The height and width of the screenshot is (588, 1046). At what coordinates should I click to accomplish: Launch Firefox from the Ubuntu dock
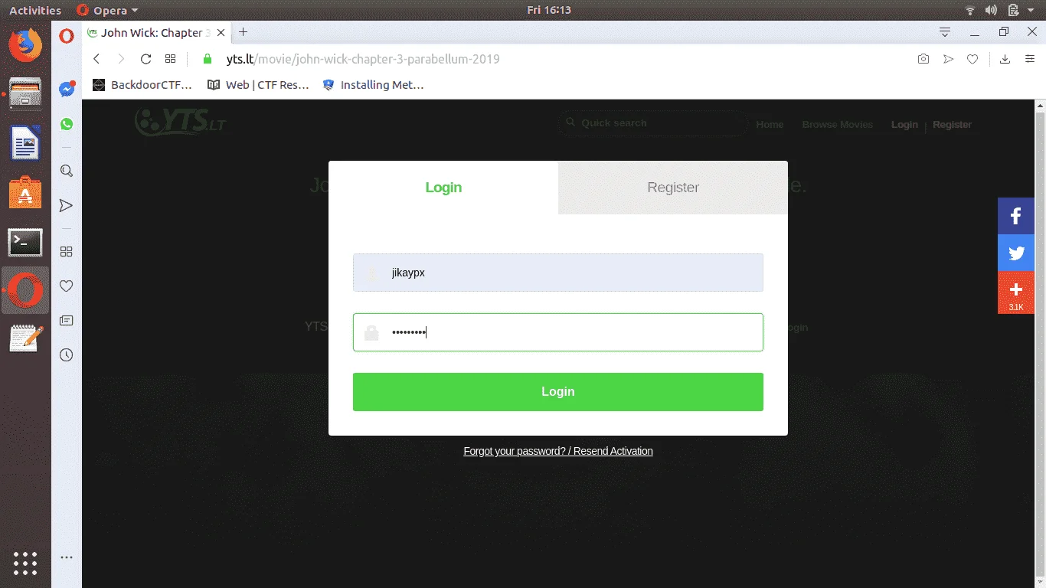click(25, 44)
